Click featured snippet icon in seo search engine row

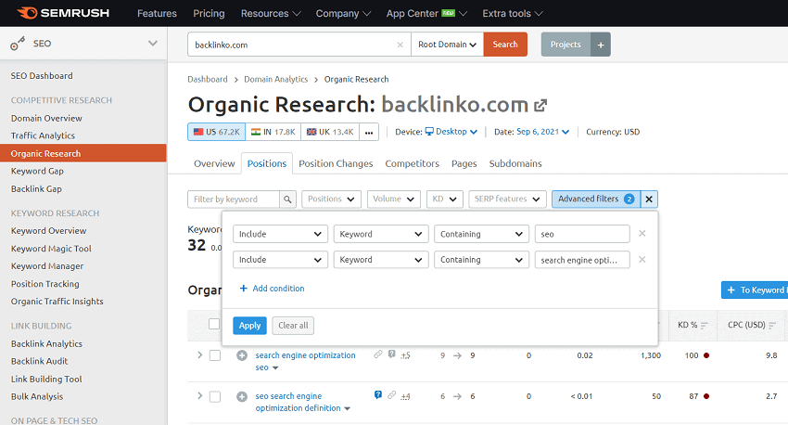coord(378,395)
